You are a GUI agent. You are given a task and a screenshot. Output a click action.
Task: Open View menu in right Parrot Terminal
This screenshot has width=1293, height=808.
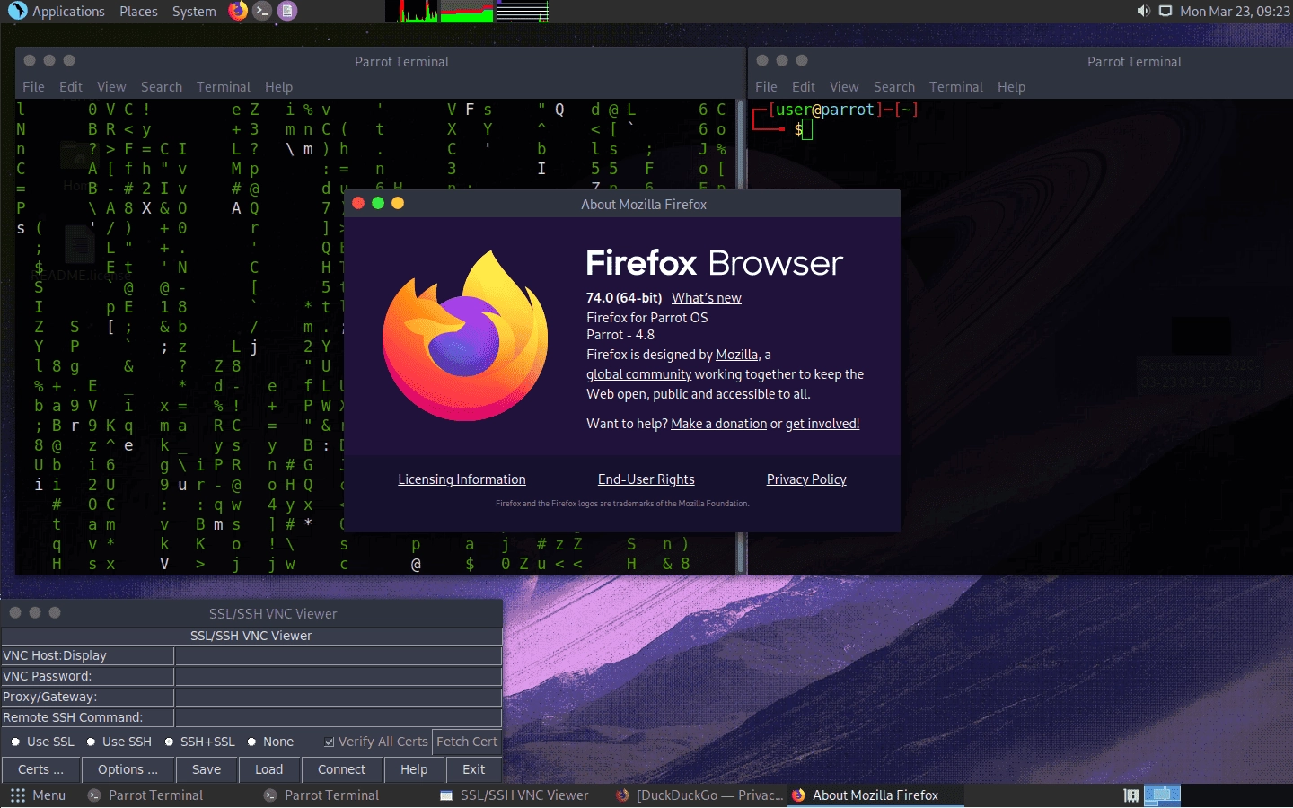844,87
